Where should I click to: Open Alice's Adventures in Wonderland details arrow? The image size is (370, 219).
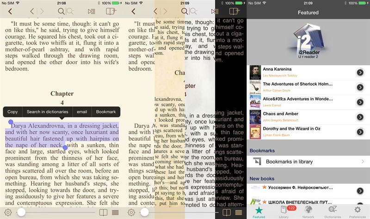(360, 102)
